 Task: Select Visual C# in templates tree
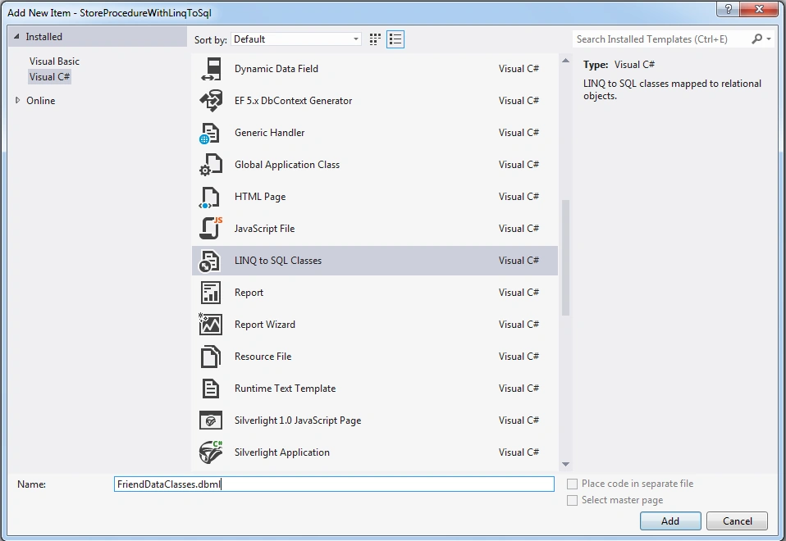coord(49,77)
